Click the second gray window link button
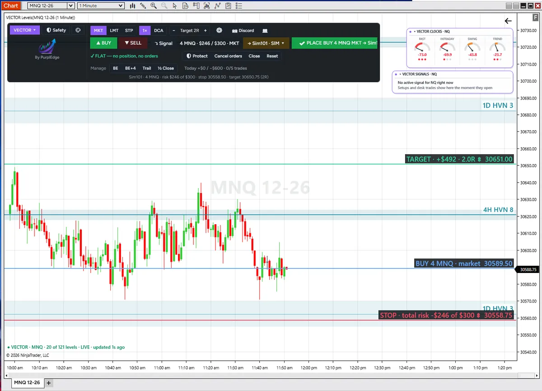This screenshot has height=391, width=542. click(516, 5)
